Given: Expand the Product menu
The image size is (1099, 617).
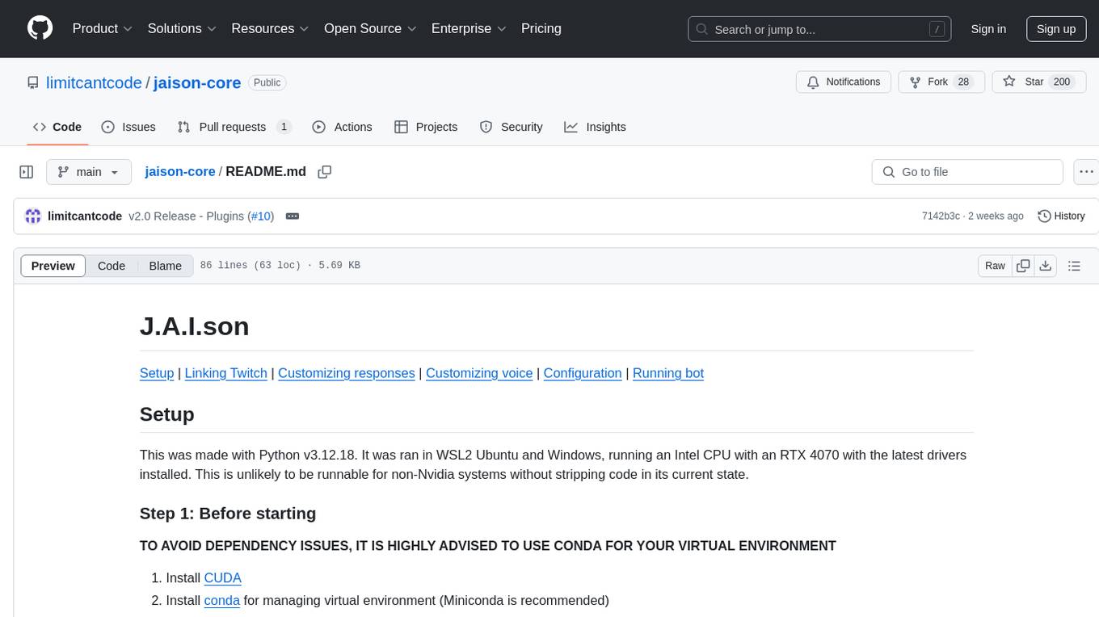Looking at the screenshot, I should [103, 28].
